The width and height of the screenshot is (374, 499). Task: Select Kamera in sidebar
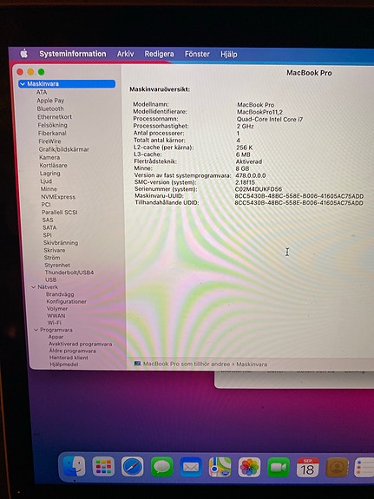coord(49,157)
